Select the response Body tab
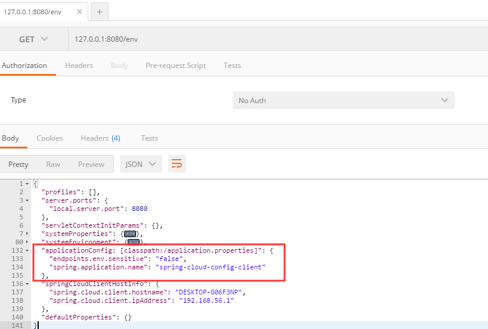Image resolution: width=488 pixels, height=329 pixels. point(10,138)
